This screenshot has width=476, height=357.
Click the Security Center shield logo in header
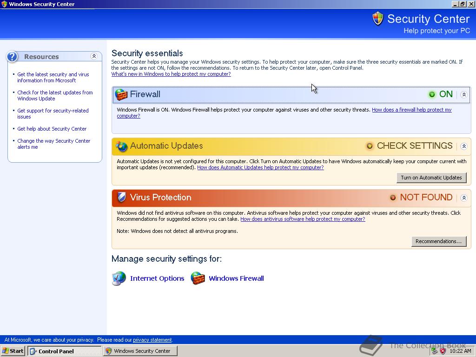click(x=378, y=19)
